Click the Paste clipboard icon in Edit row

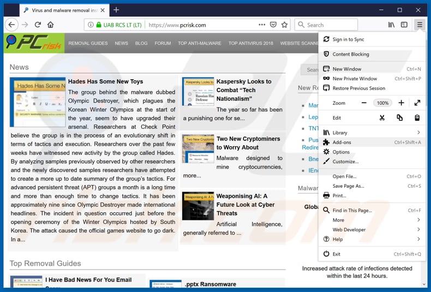[417, 117]
